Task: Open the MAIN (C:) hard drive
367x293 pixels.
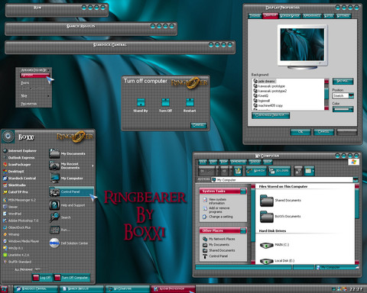Action: click(274, 245)
